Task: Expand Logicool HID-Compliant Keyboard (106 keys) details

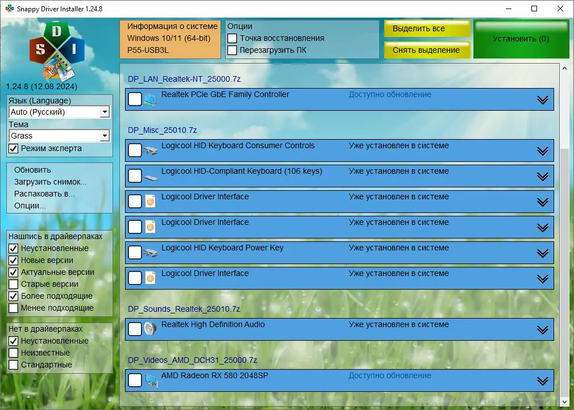Action: tap(543, 177)
